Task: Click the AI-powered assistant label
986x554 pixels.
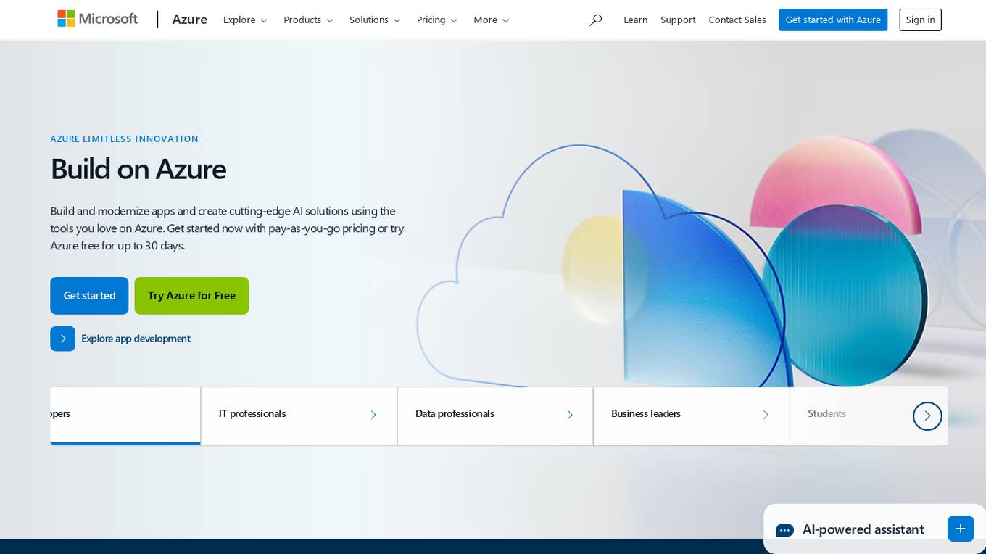Action: [x=863, y=529]
